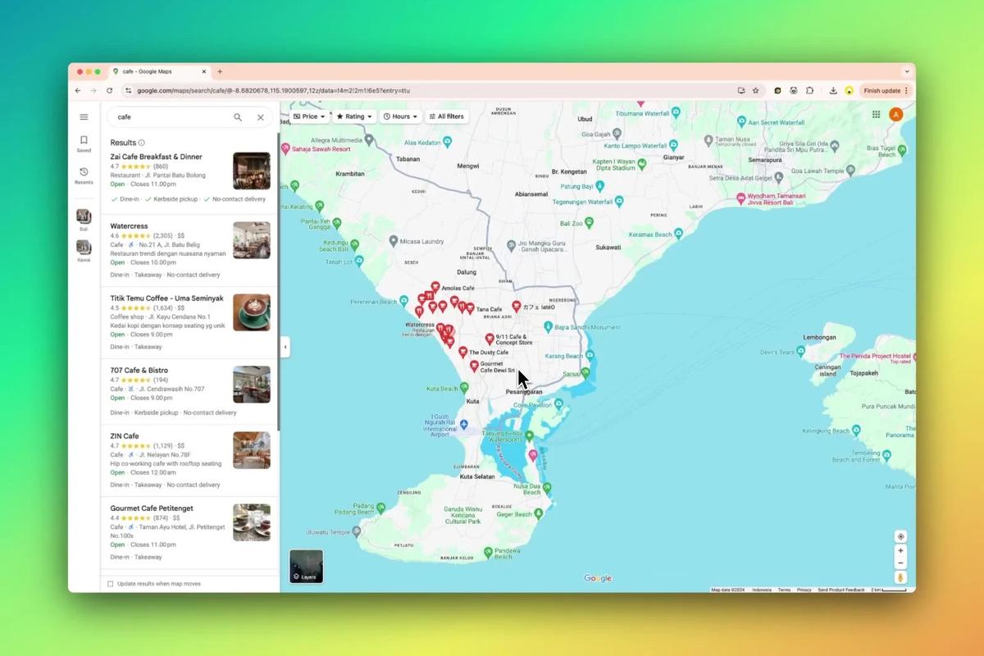Click the search magnifier icon
This screenshot has width=984, height=656.
pos(238,117)
